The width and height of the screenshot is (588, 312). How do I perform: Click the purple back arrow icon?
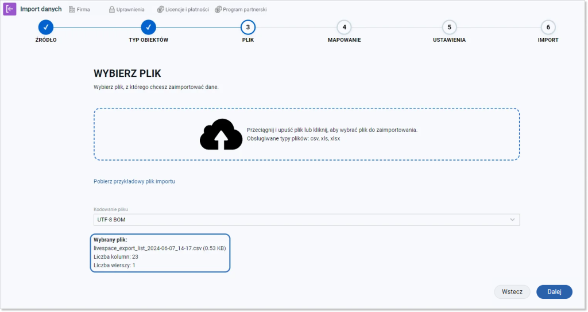[x=10, y=9]
